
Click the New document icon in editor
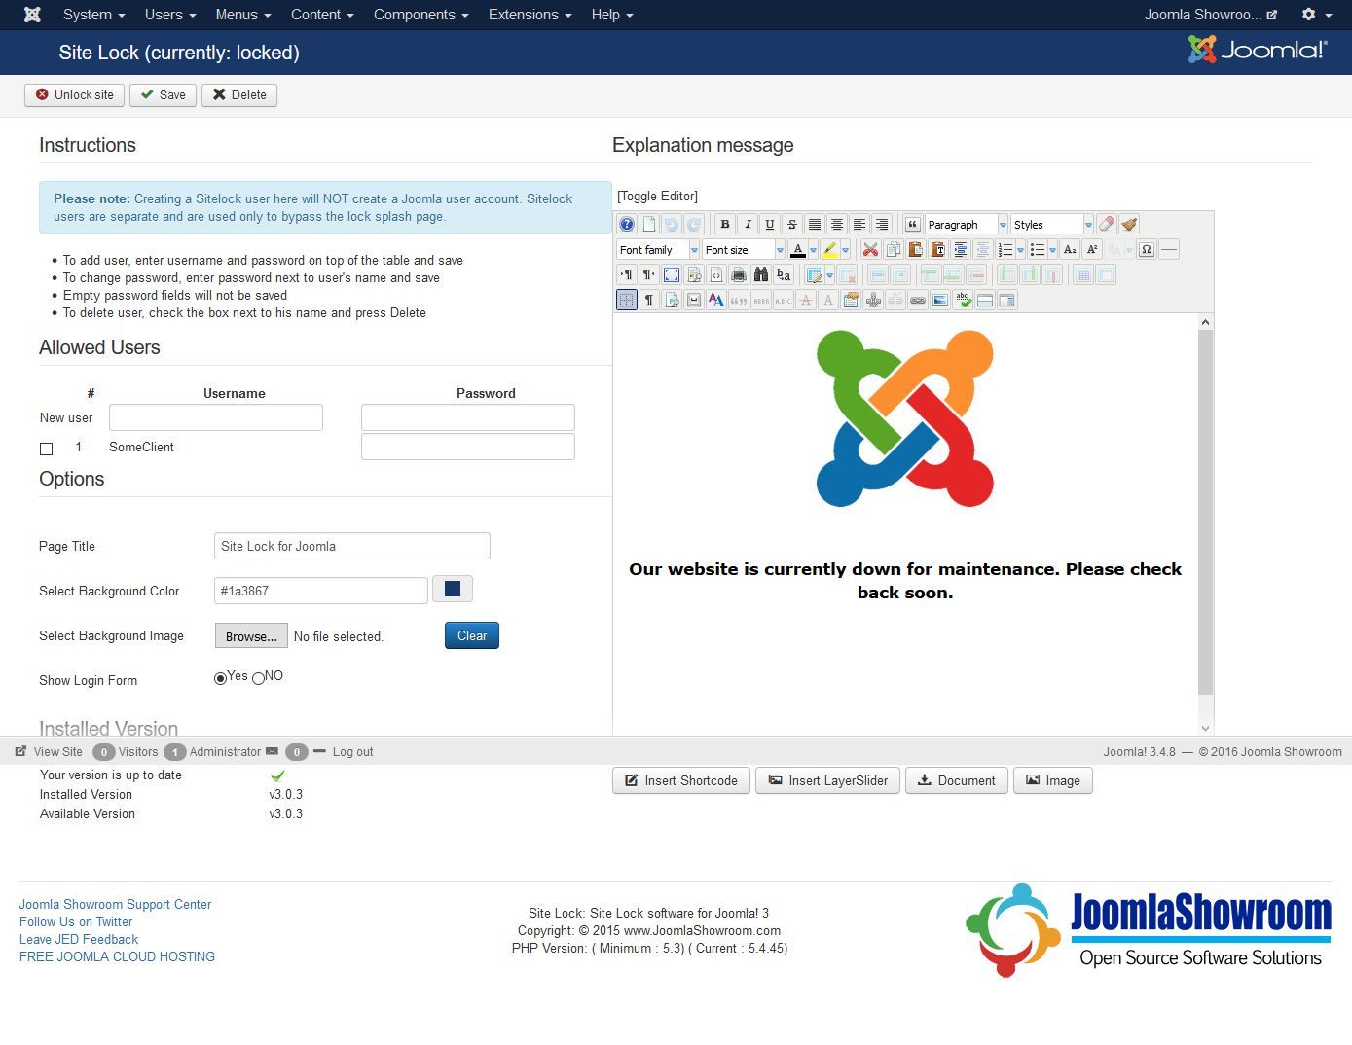click(649, 224)
